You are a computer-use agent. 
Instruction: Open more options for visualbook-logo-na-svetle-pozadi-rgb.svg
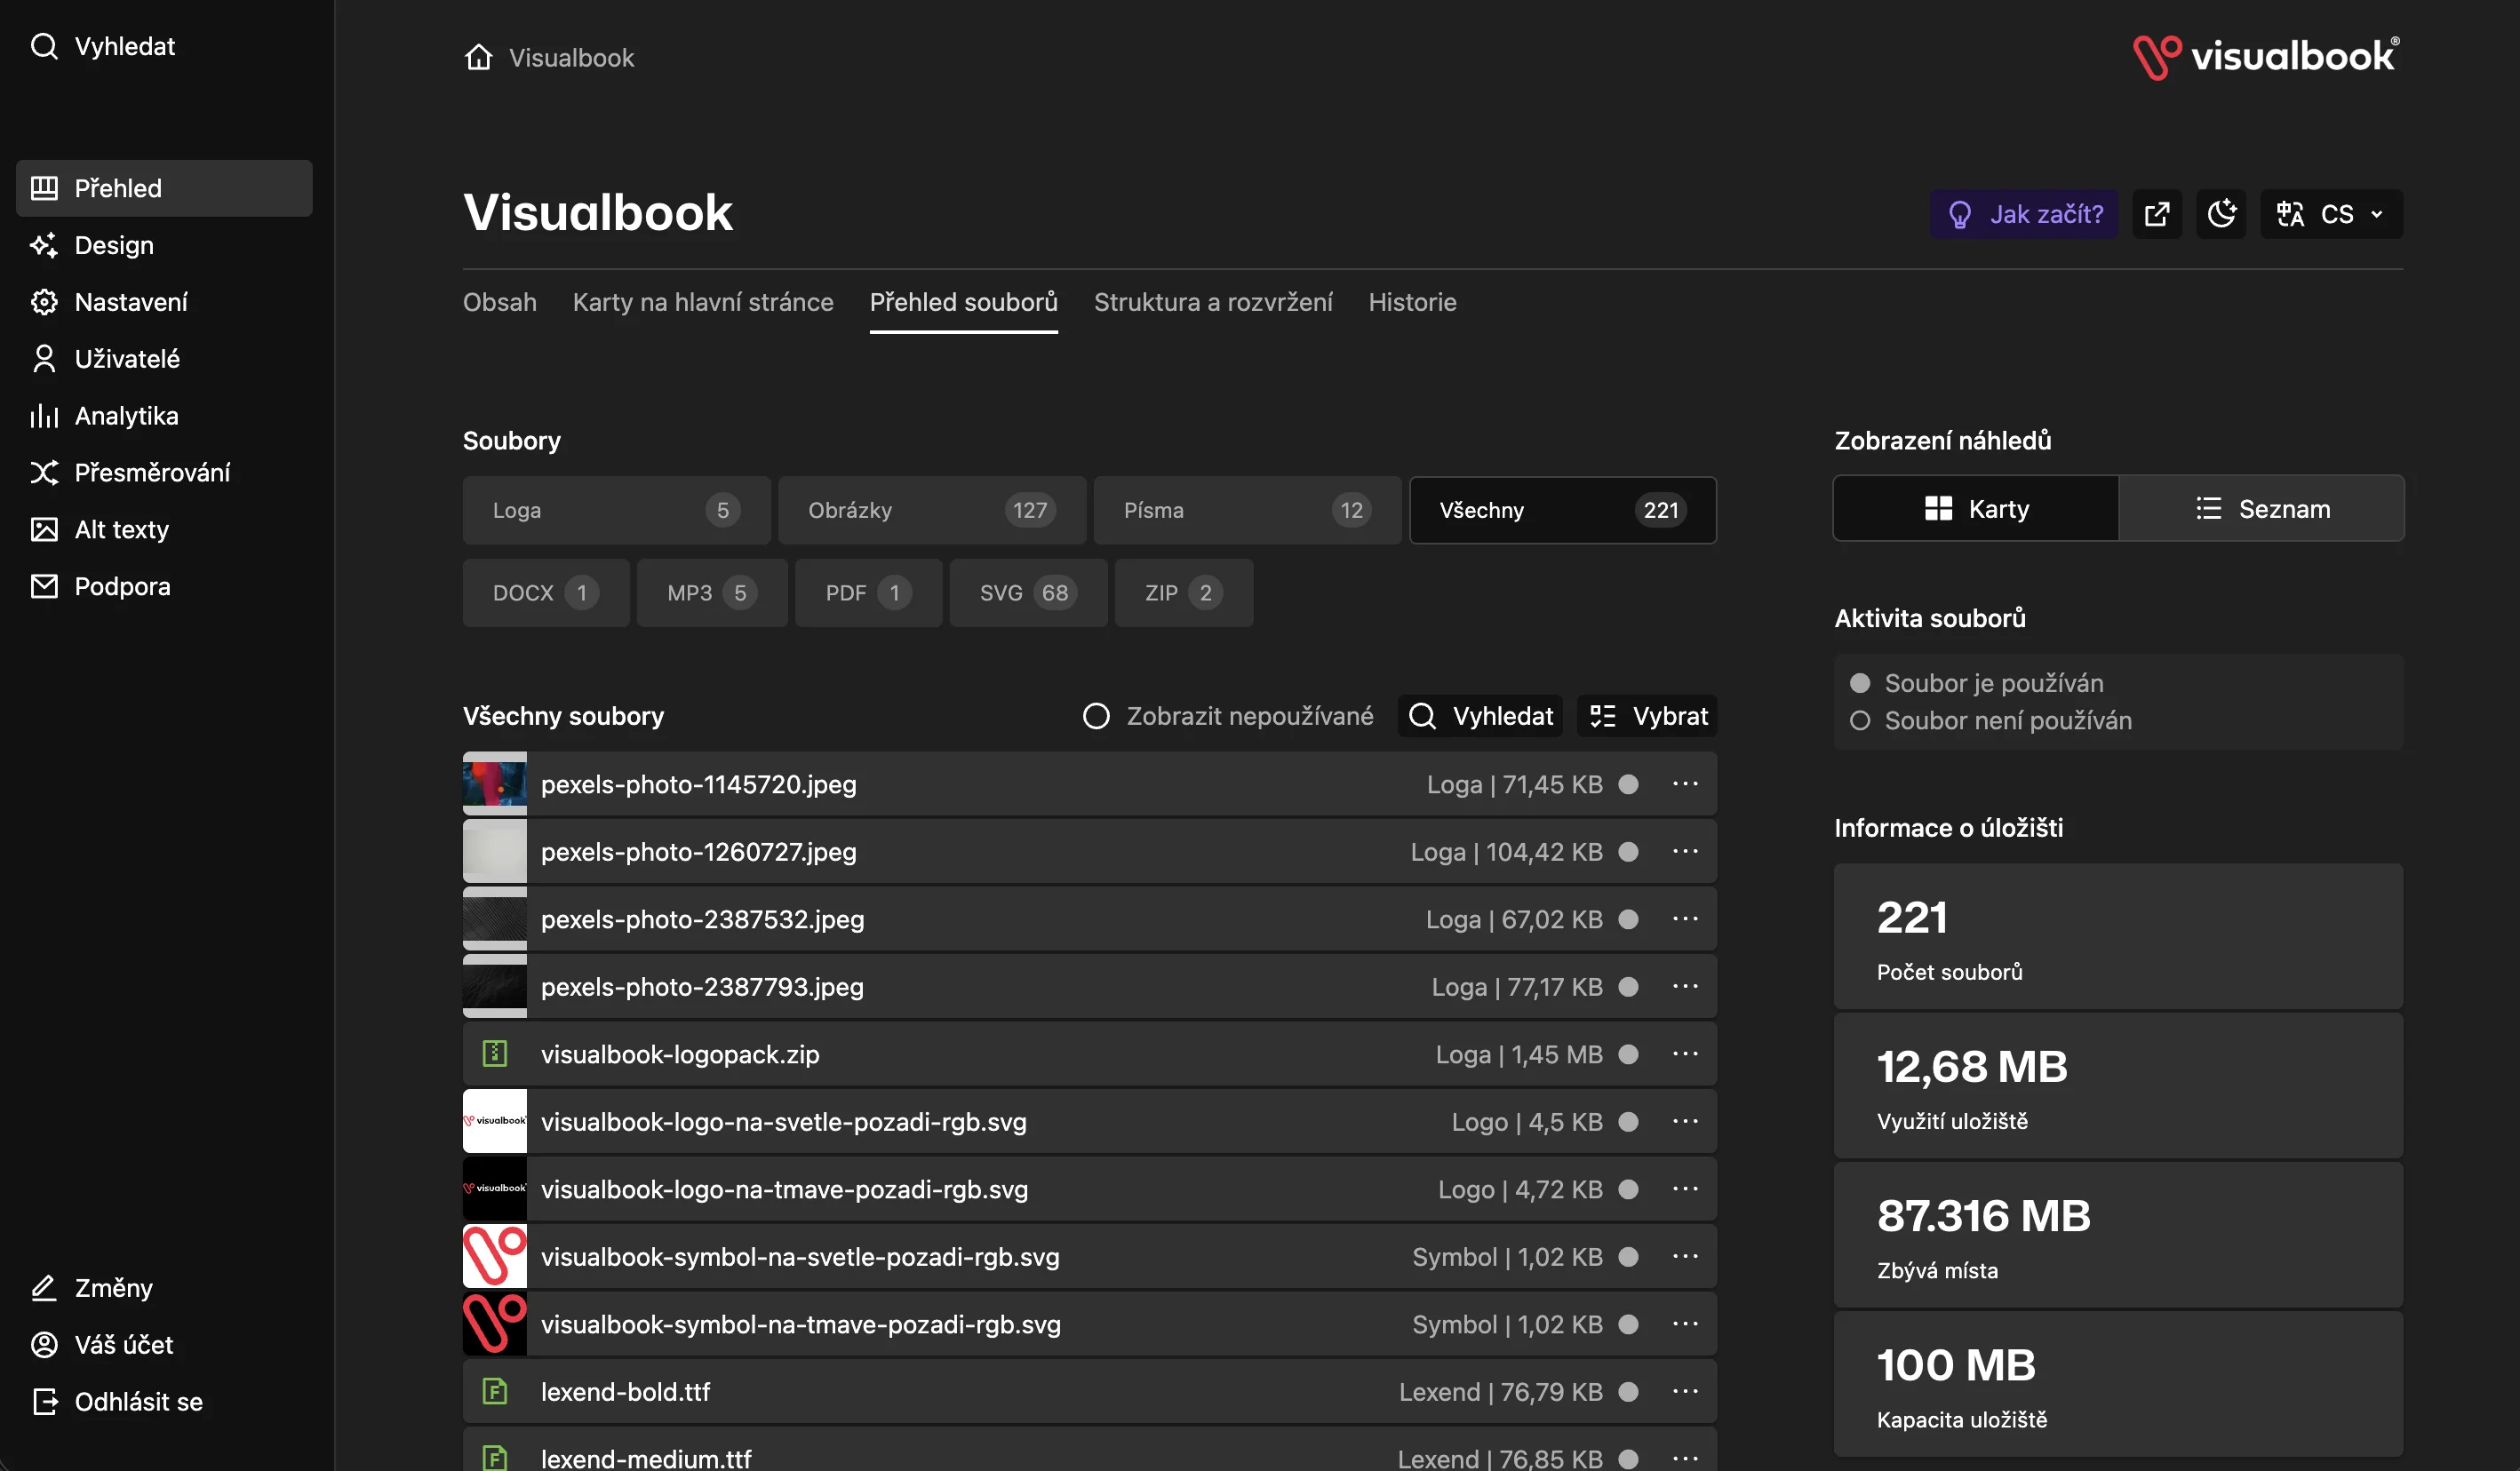pyautogui.click(x=1686, y=1122)
